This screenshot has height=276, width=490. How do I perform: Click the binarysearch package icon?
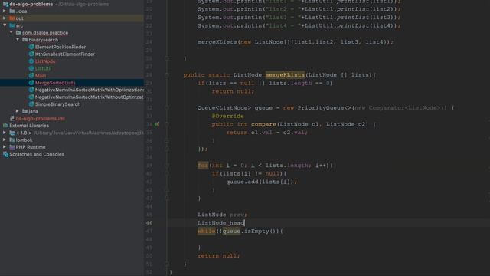pyautogui.click(x=25, y=40)
